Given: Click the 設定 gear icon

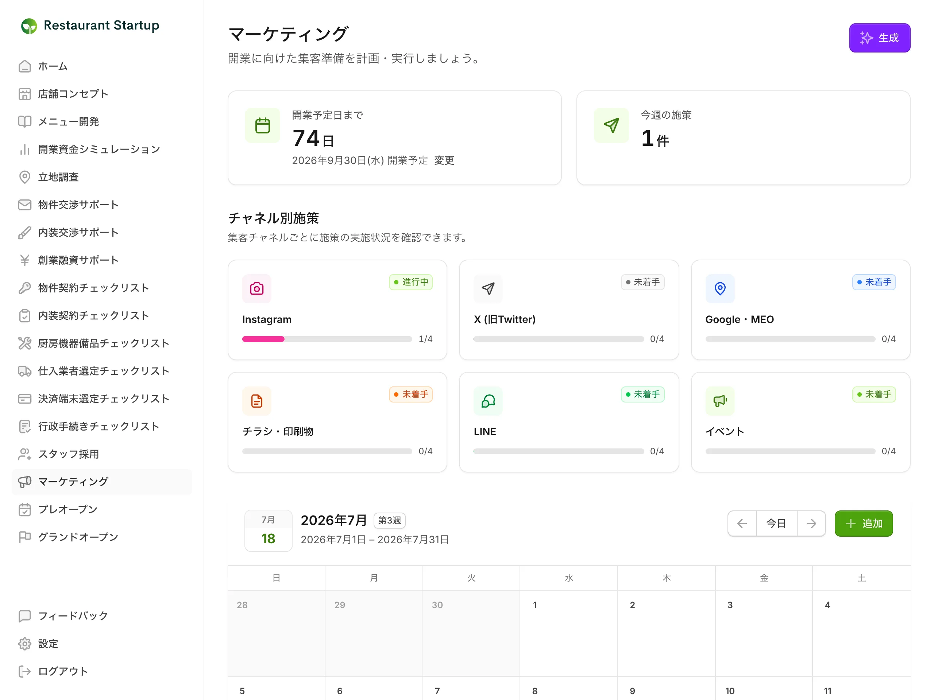Looking at the screenshot, I should (25, 644).
